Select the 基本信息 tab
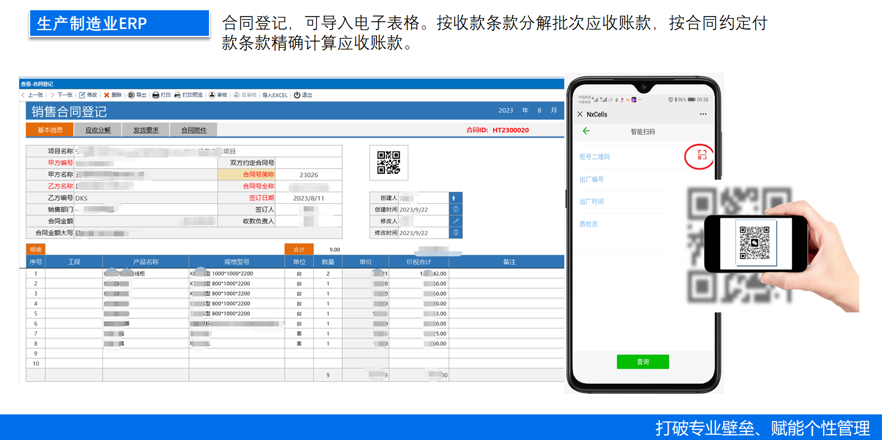This screenshot has width=882, height=440. pos(50,130)
